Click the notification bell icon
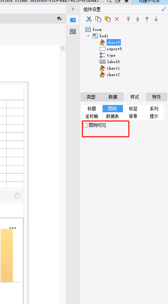Image resolution: width=168 pixels, height=304 pixels. [x=127, y=1]
